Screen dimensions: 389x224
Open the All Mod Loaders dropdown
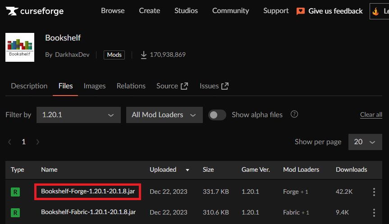coord(164,115)
